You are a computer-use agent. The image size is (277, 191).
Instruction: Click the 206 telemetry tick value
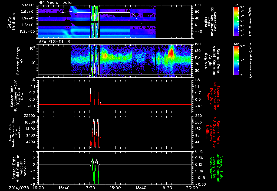click(x=198, y=122)
